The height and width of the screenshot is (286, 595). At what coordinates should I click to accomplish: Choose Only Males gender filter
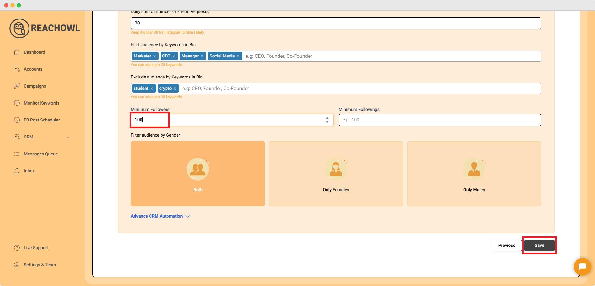[x=474, y=173]
